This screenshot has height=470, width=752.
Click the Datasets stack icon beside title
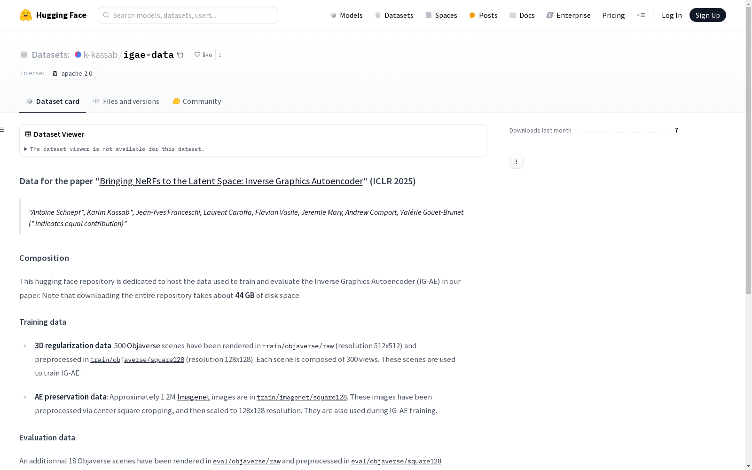coord(24,55)
